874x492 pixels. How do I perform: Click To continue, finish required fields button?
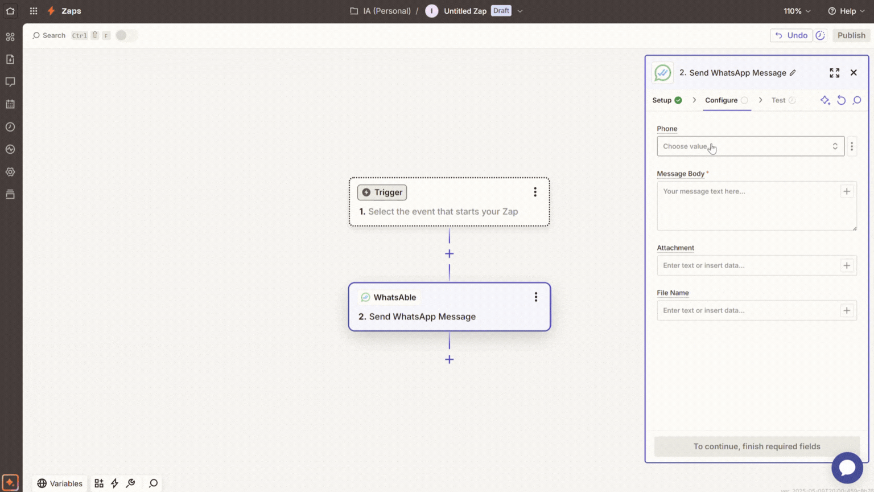[757, 446]
